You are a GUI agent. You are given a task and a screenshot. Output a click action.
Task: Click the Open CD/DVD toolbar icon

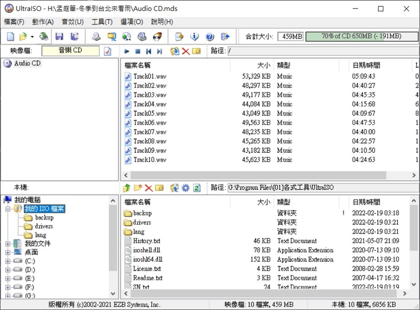point(44,36)
